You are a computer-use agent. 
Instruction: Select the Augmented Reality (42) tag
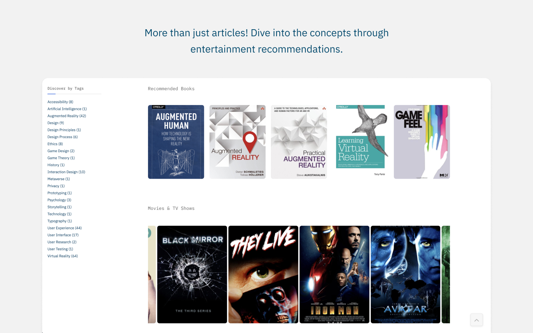(67, 116)
